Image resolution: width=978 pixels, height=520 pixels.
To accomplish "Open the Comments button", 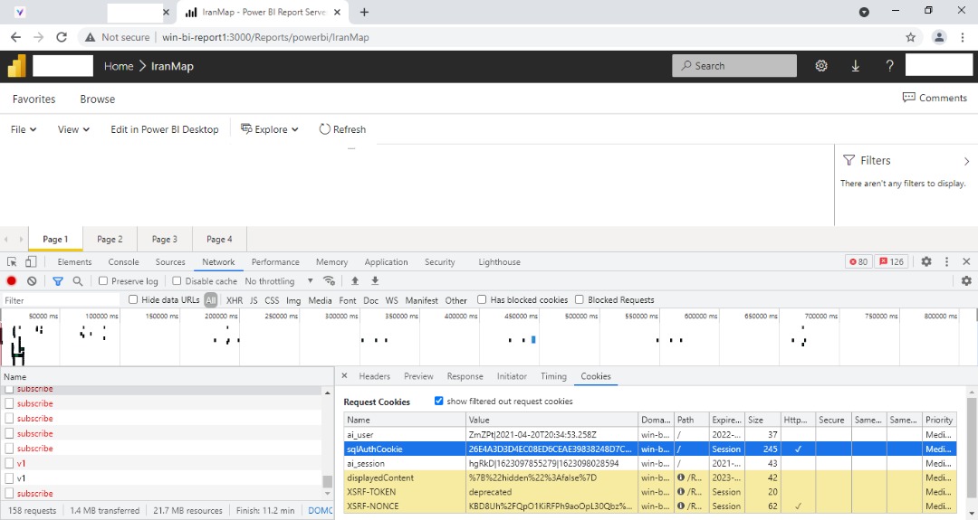I will click(x=935, y=98).
